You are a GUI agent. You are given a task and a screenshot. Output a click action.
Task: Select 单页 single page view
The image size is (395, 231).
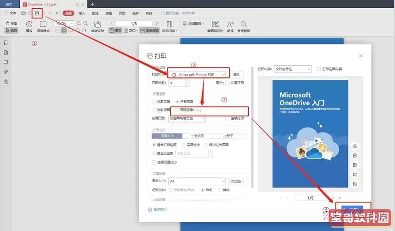(115, 30)
